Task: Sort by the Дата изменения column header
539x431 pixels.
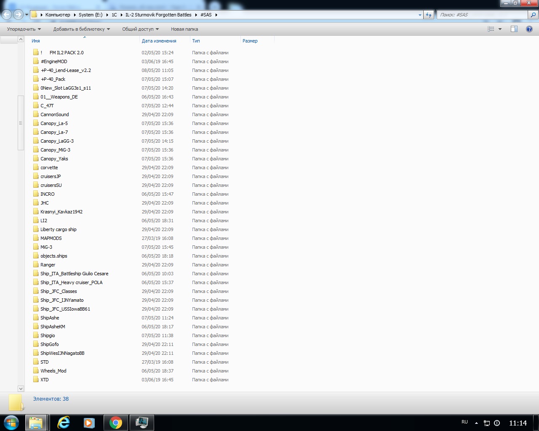Action: tap(165, 41)
